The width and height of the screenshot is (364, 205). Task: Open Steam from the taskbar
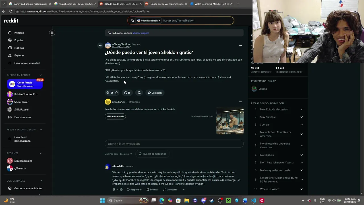[212, 200]
